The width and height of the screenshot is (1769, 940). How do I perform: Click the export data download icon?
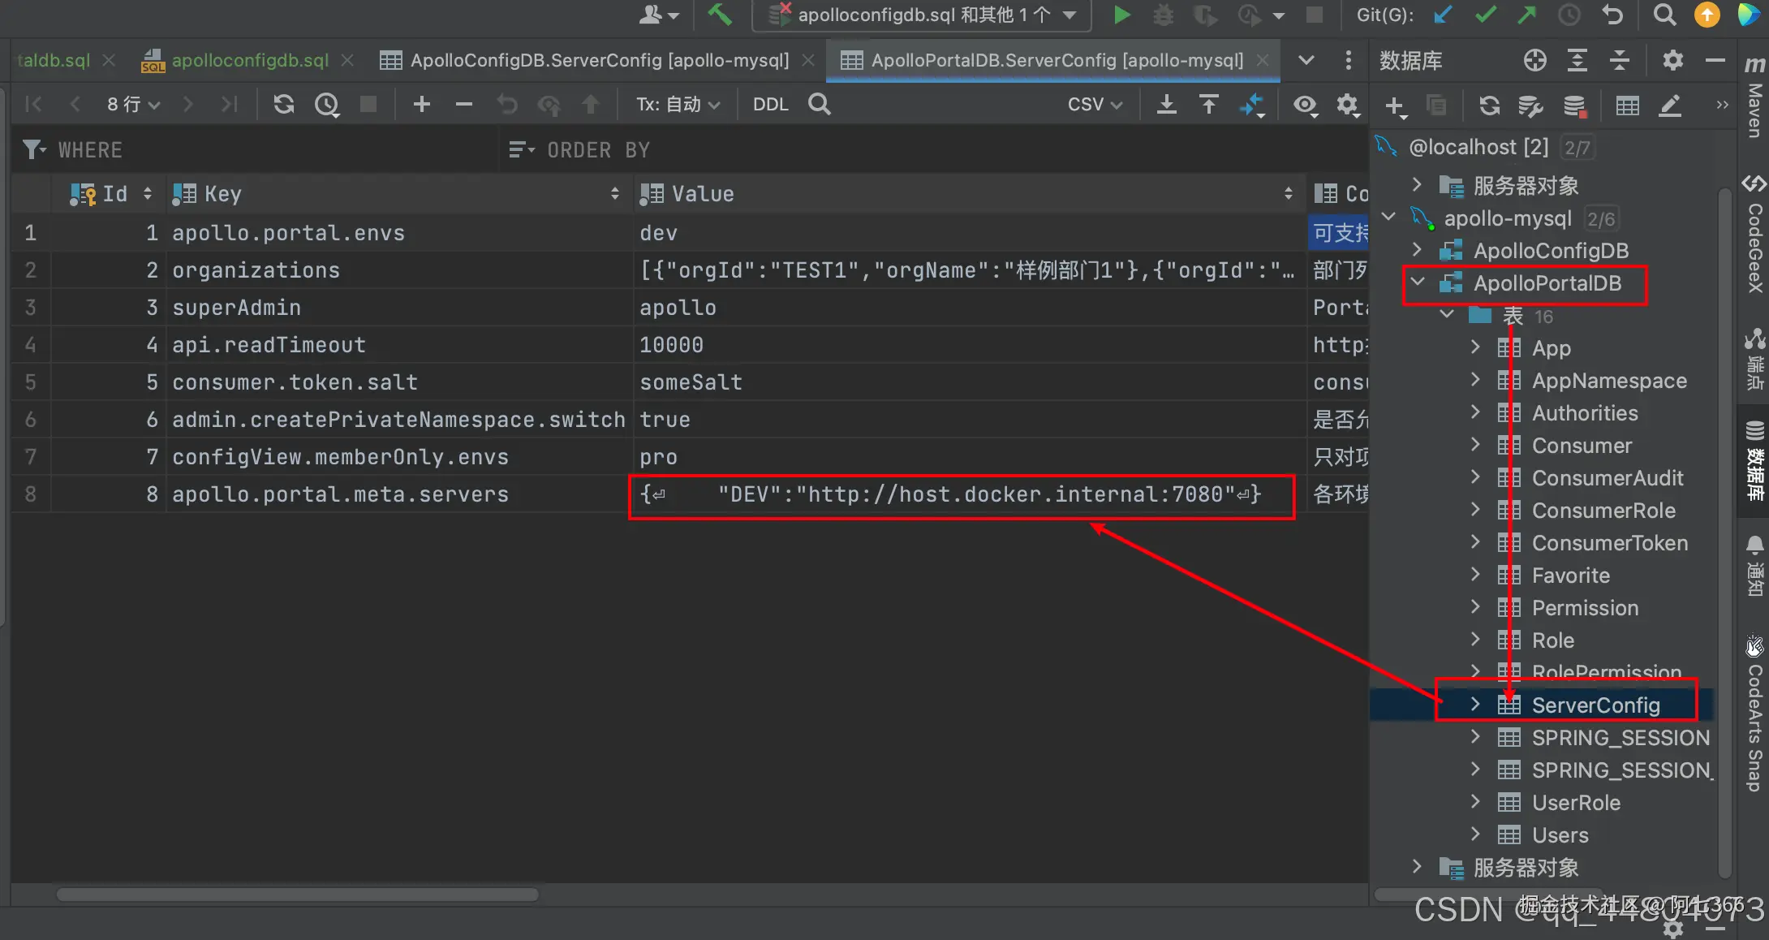(1166, 104)
